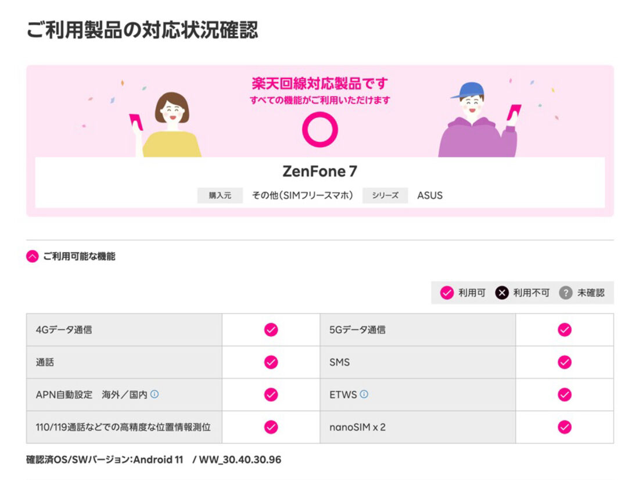The image size is (639, 480).
Task: Click the nanoSIM x 2 checkmark icon
Action: click(x=565, y=427)
